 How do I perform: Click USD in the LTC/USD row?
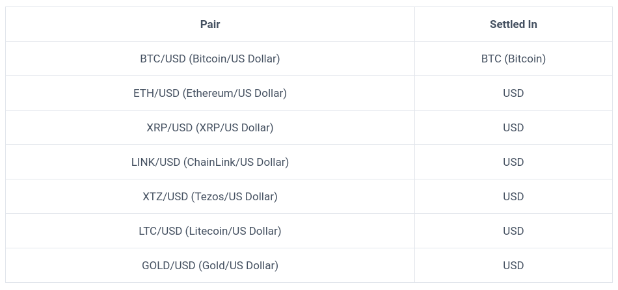(x=513, y=231)
